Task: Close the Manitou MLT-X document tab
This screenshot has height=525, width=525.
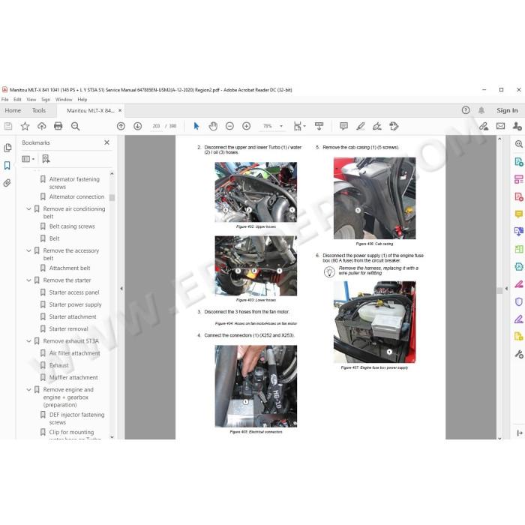Action: pyautogui.click(x=120, y=110)
